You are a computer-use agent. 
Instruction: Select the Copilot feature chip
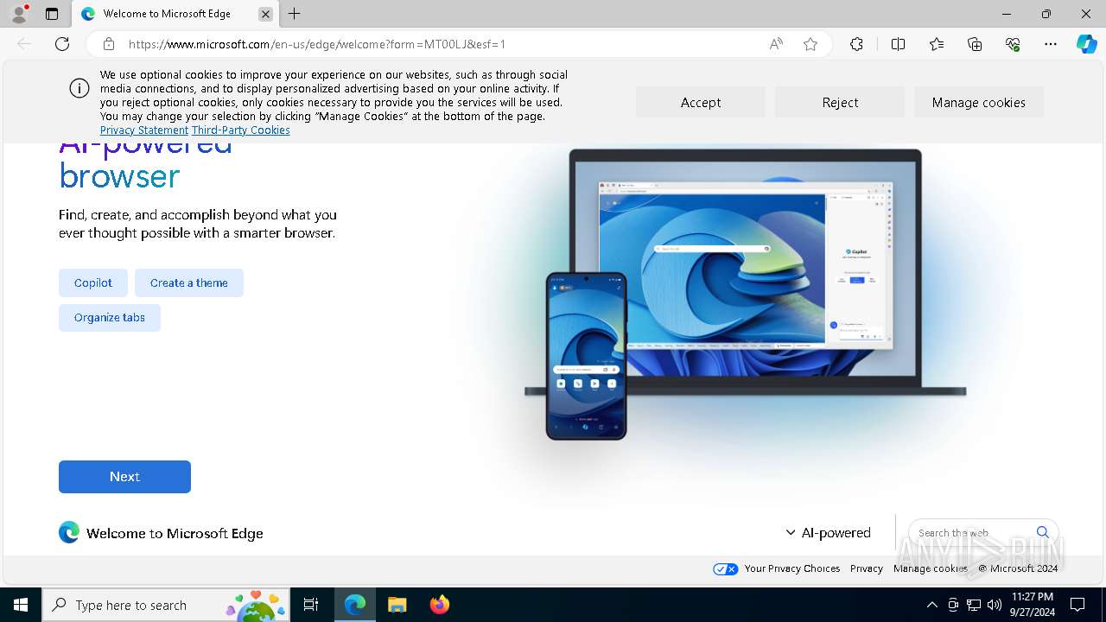tap(93, 282)
